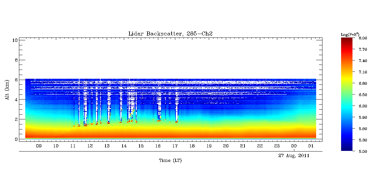Click time tick label 11
379x189 pixels.
pyautogui.click(x=73, y=146)
